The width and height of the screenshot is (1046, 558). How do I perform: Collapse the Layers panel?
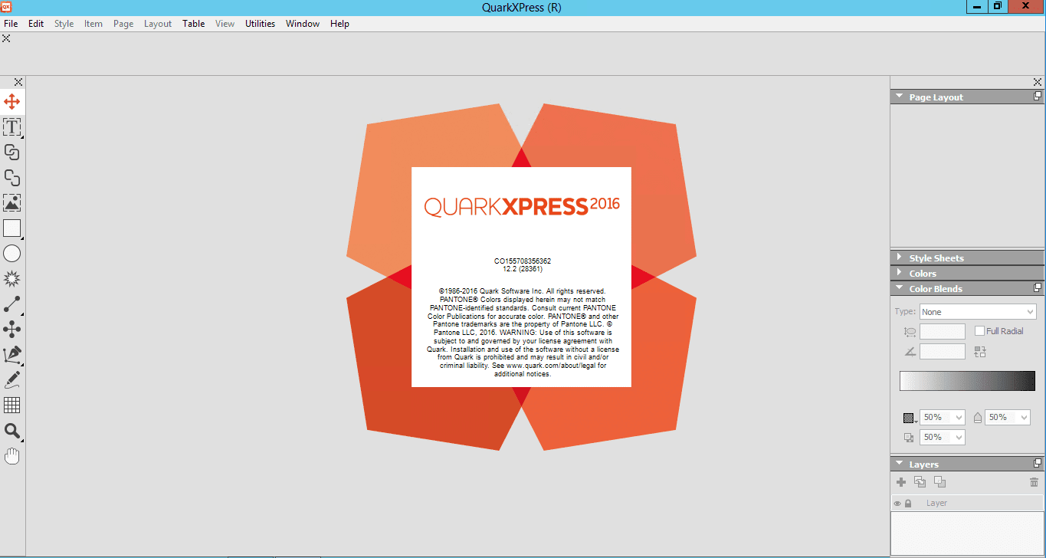coord(900,464)
